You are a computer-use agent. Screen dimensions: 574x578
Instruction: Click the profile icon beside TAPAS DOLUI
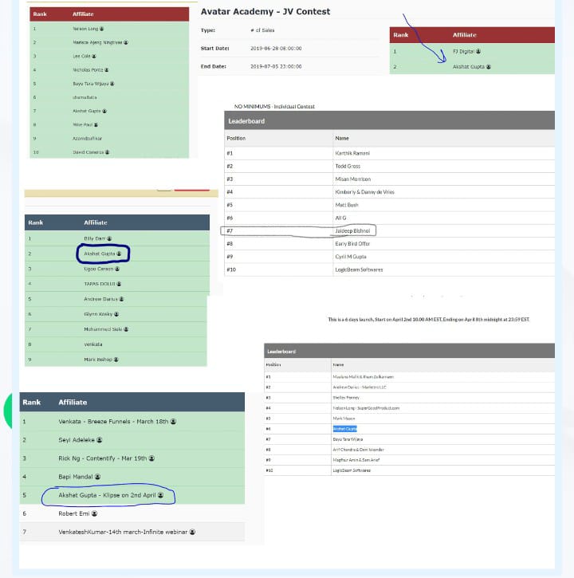pyautogui.click(x=119, y=284)
